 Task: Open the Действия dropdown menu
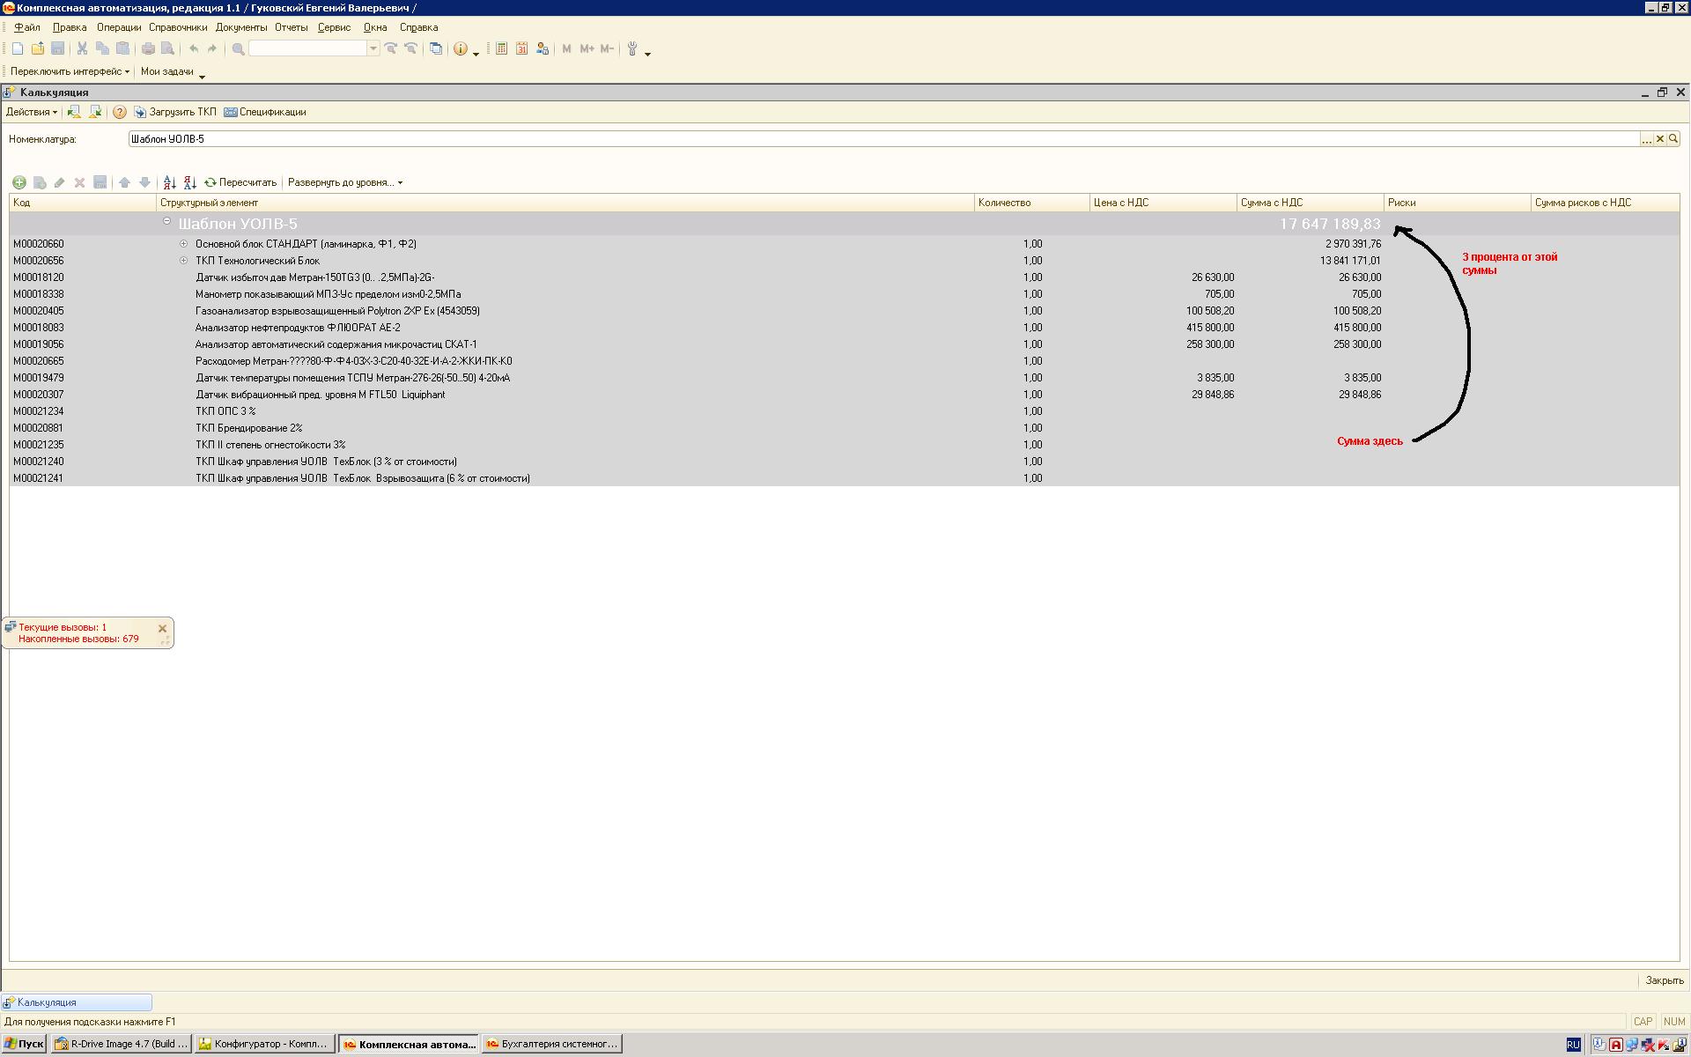(x=31, y=112)
